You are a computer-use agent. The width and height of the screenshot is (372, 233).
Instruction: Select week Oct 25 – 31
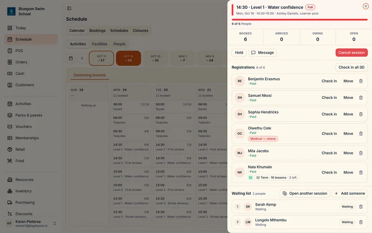(x=155, y=58)
